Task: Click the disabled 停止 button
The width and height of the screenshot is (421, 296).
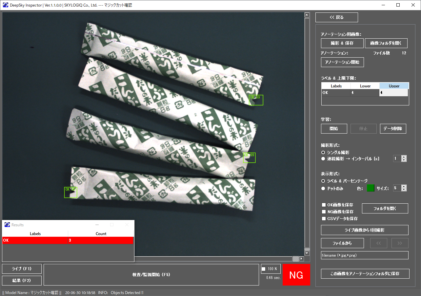Action: click(363, 129)
